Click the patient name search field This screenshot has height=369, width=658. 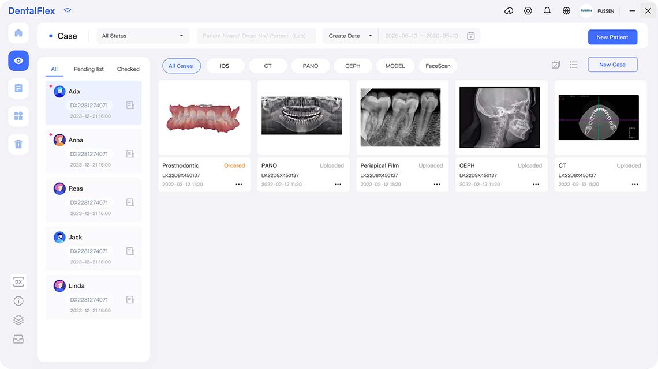coord(256,36)
